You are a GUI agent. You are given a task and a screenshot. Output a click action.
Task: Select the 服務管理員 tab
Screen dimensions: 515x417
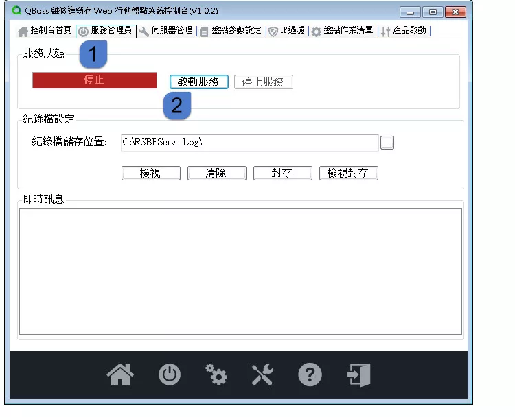[105, 31]
